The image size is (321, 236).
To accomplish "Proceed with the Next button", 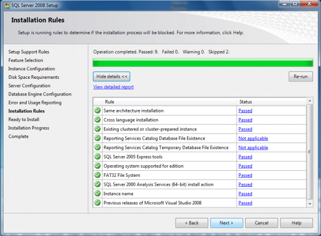I will click(x=226, y=223).
